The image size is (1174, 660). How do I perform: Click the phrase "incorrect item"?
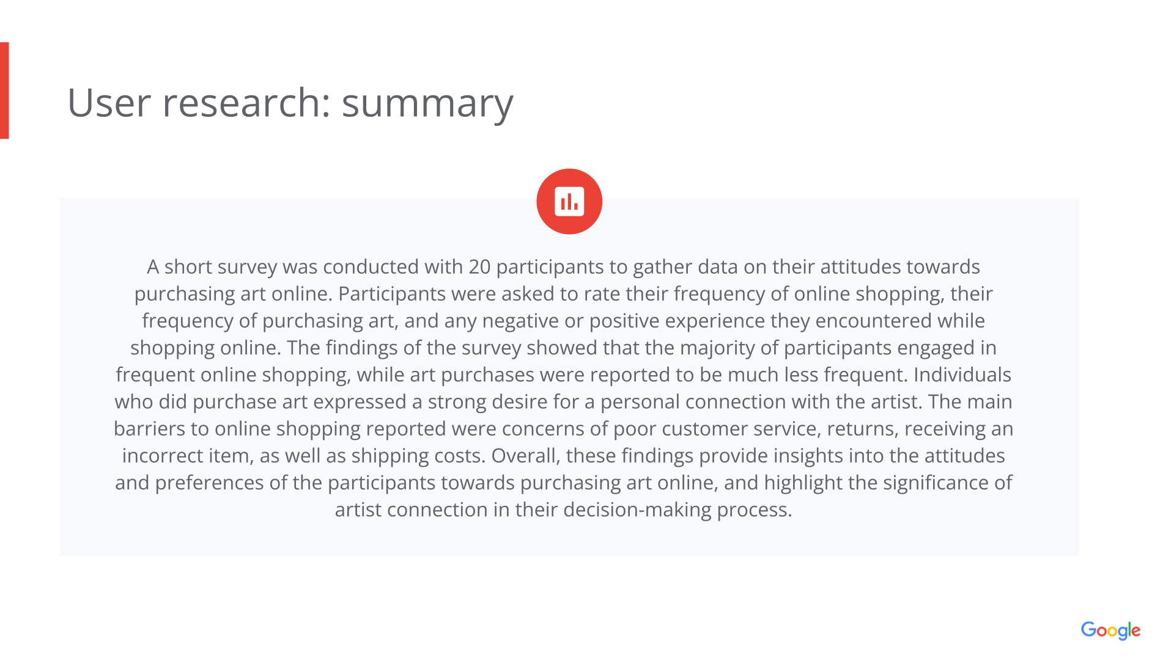(x=187, y=456)
